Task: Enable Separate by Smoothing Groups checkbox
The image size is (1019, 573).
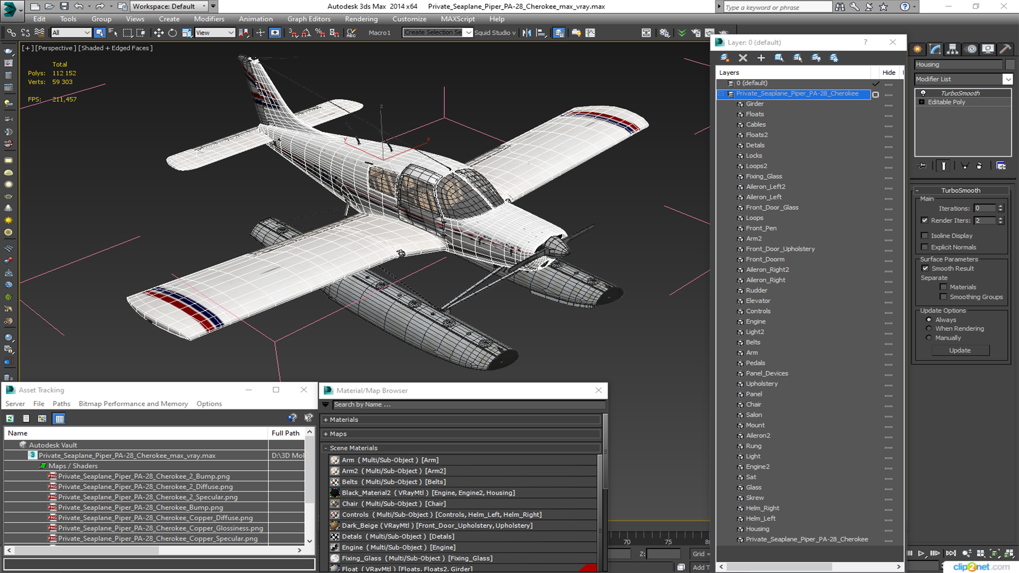Action: click(943, 297)
